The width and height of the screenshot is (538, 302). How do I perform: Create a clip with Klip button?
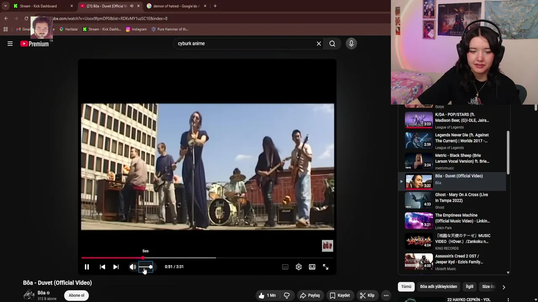coord(367,295)
